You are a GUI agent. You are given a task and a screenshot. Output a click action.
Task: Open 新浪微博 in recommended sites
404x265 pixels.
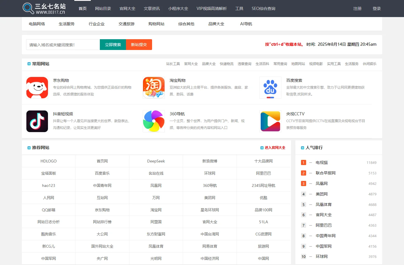pyautogui.click(x=210, y=161)
